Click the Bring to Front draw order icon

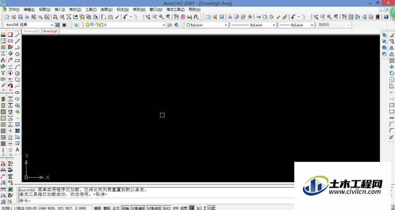coord(384,35)
